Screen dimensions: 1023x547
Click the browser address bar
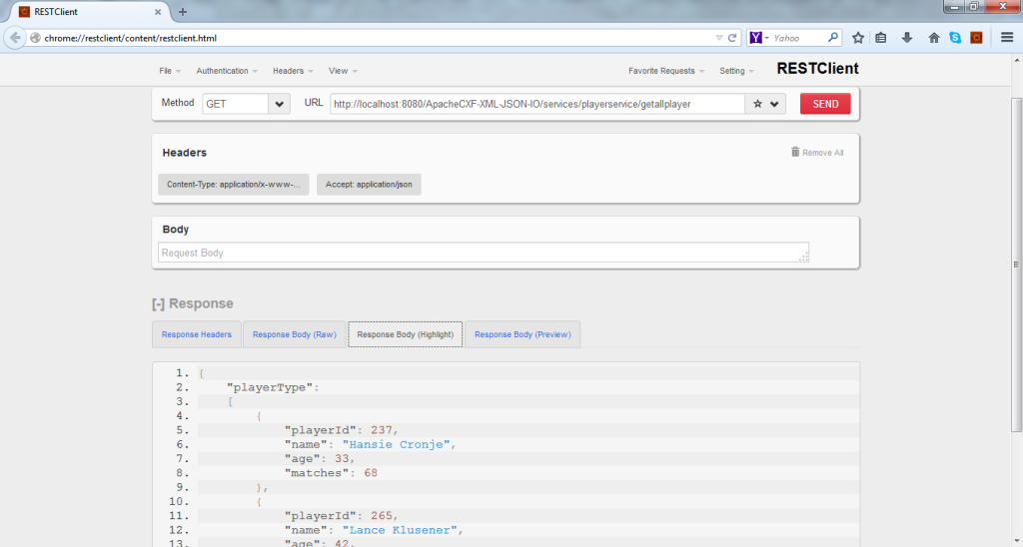pyautogui.click(x=379, y=38)
